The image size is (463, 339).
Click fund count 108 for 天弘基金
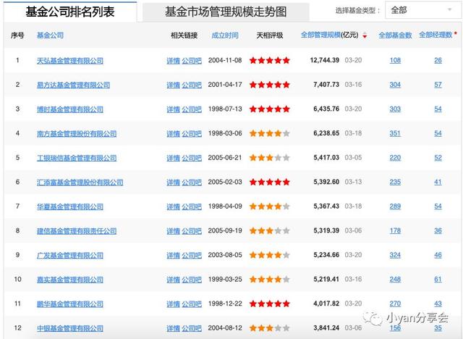coord(395,61)
